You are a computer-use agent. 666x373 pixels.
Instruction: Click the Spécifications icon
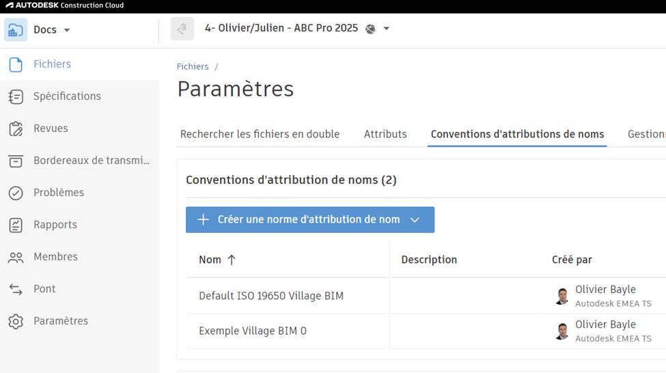(16, 97)
